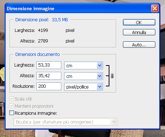Open the Altezza unit dropdown (cm)
Viewport: 165px width, 137px height.
click(83, 76)
